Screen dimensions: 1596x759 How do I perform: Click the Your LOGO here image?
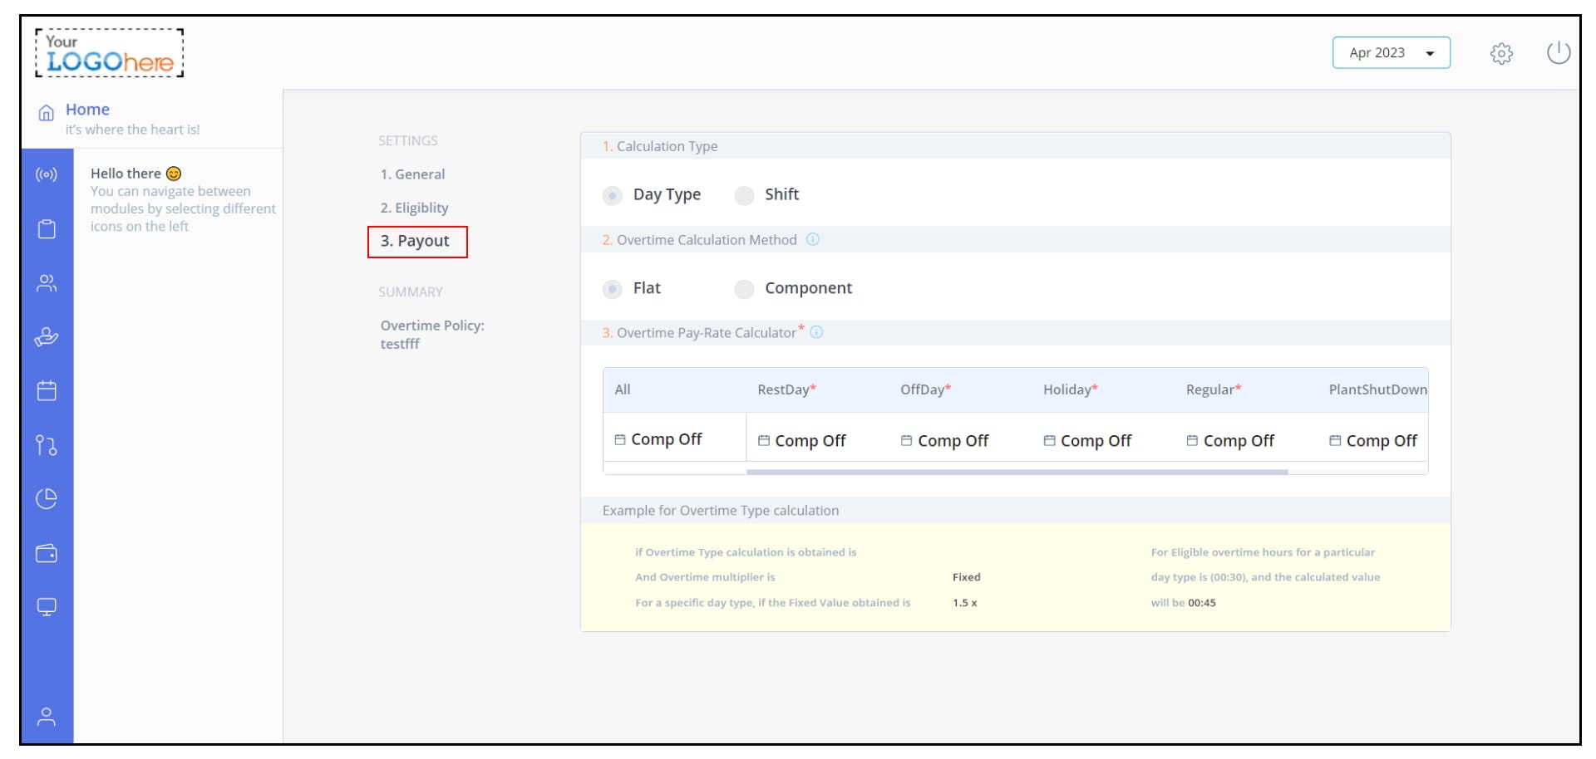tap(109, 53)
